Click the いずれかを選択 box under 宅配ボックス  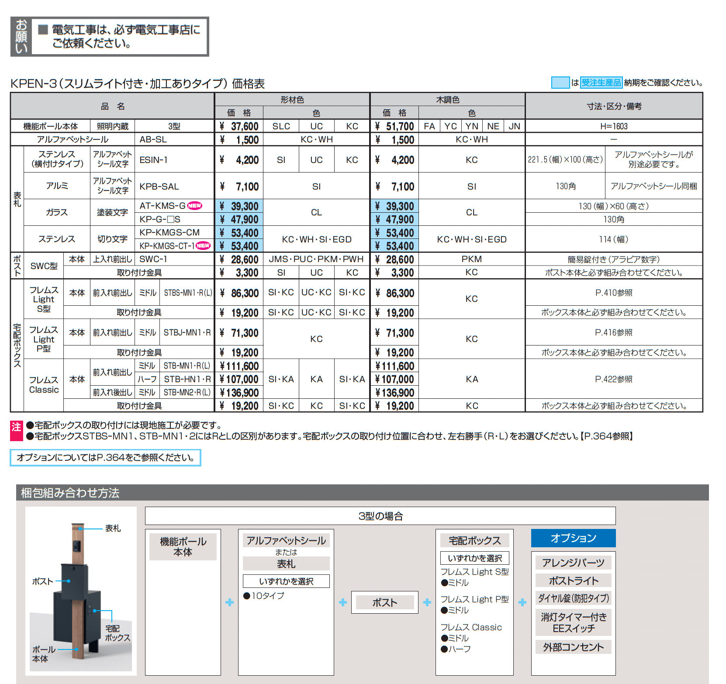475,558
